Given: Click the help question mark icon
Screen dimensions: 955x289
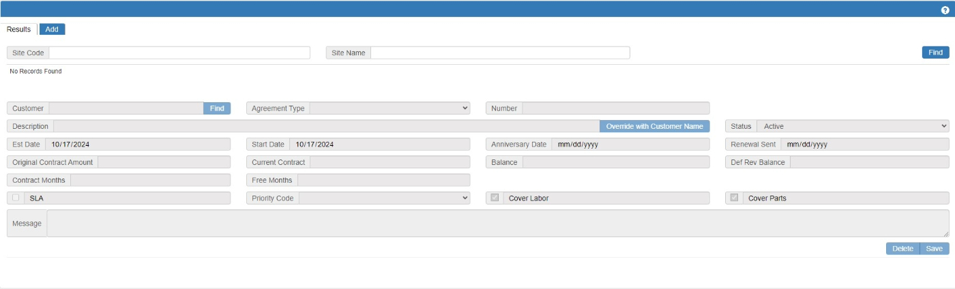Looking at the screenshot, I should [x=945, y=10].
